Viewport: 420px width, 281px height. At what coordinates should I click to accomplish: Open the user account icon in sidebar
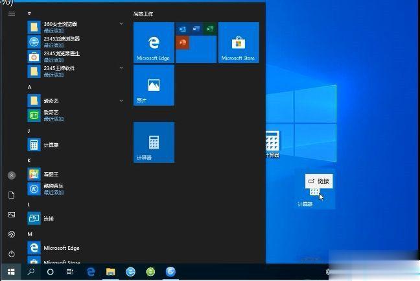[x=12, y=175]
